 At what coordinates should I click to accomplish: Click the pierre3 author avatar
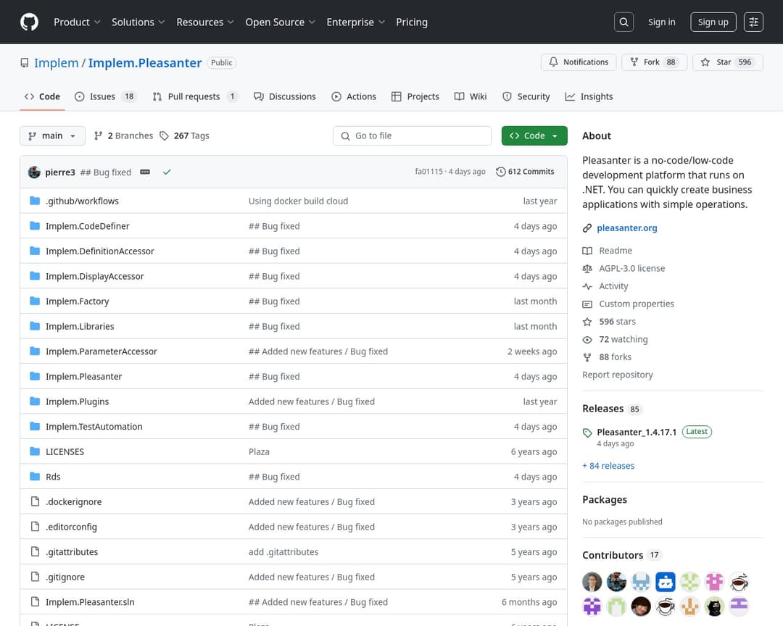34,172
